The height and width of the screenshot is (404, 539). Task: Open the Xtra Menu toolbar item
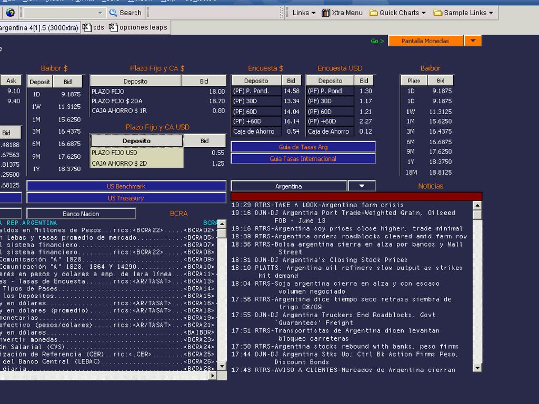342,13
